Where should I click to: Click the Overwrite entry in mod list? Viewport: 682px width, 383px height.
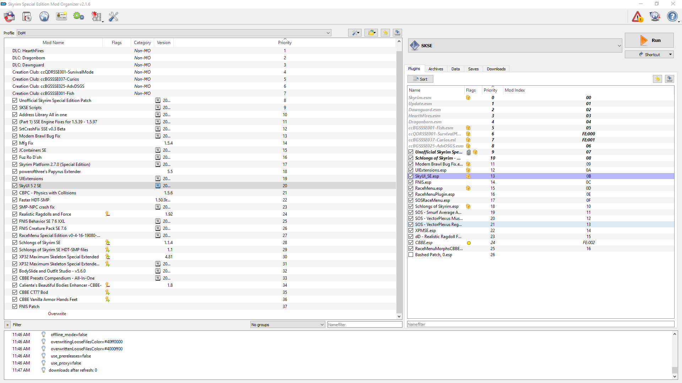coord(57,314)
